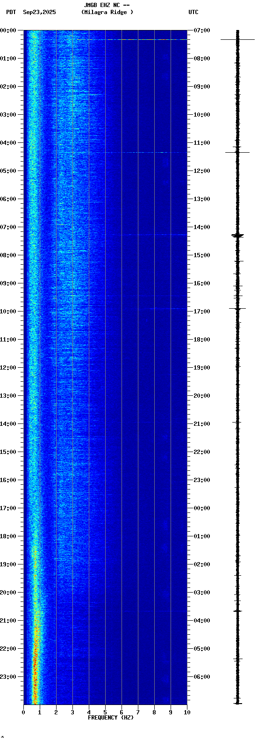Click the seismogram spike near 11:20 UTC
The height and width of the screenshot is (742, 258).
[237, 152]
